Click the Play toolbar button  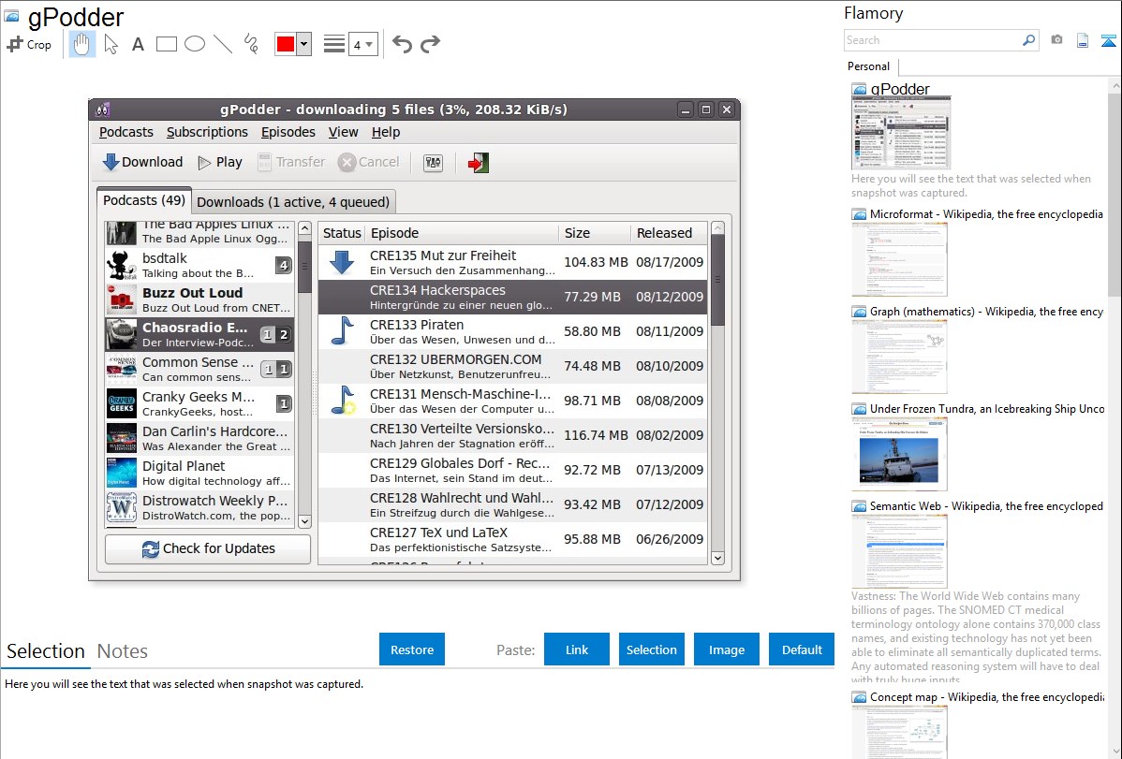[x=220, y=163]
